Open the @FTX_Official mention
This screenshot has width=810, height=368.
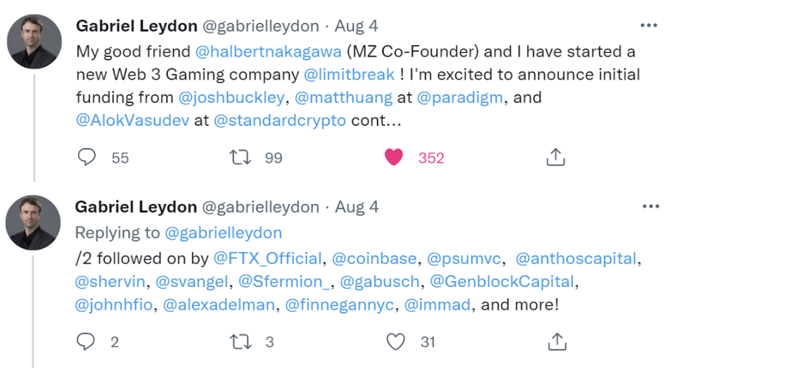[x=268, y=258]
